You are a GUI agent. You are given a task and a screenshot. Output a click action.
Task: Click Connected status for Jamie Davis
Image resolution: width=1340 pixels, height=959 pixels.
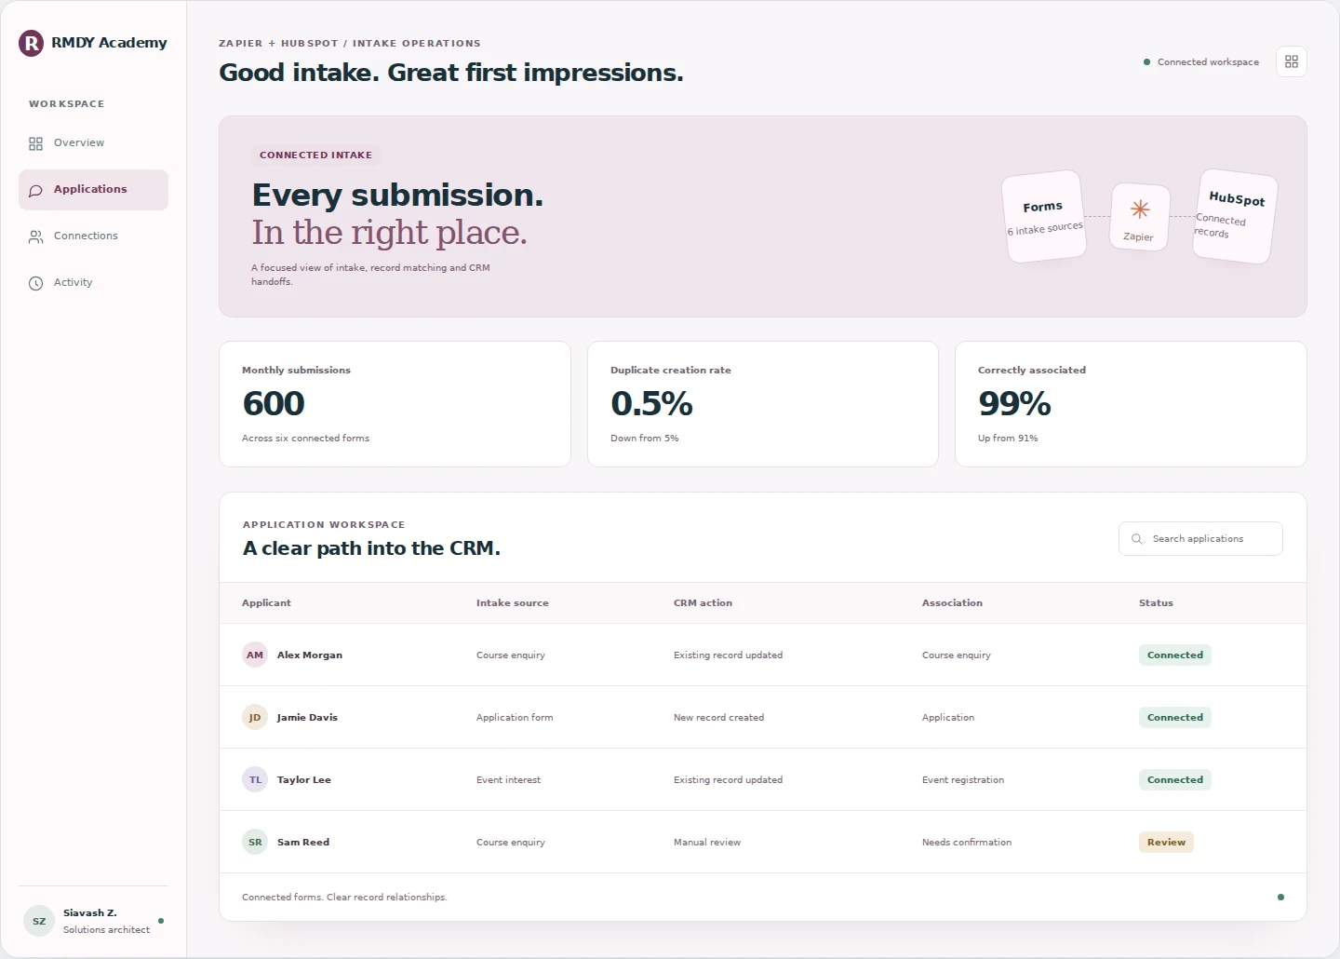pos(1175,717)
